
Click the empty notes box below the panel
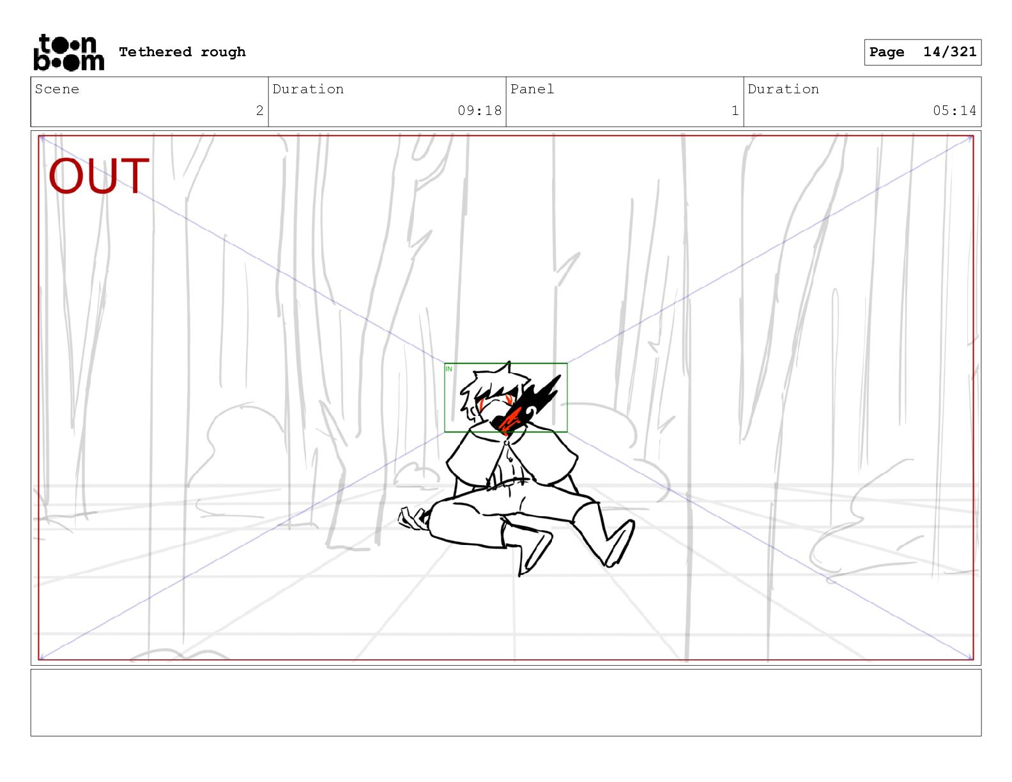[x=506, y=703]
